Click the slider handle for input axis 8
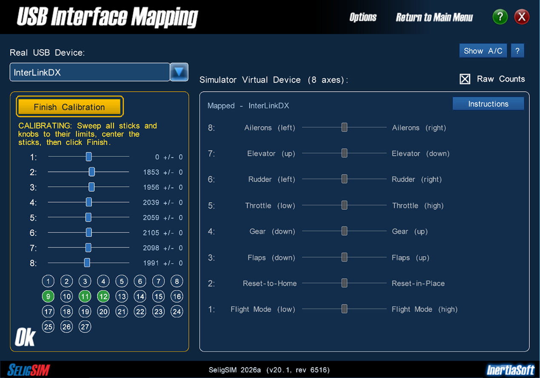 pyautogui.click(x=87, y=263)
